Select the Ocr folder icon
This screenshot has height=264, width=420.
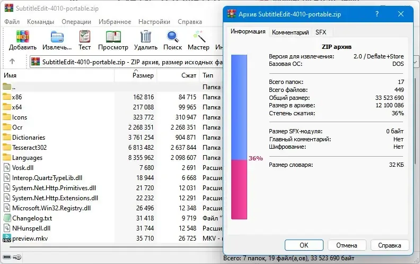point(7,127)
